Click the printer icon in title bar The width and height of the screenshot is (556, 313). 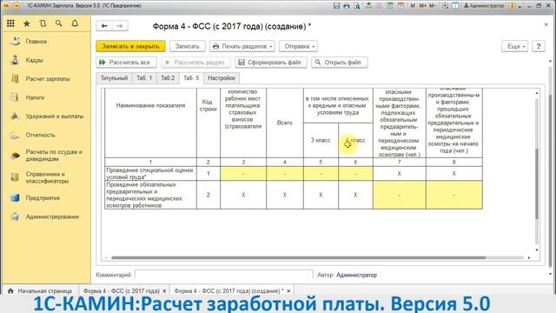[347, 6]
